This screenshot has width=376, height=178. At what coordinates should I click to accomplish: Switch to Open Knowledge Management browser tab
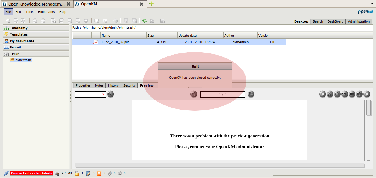pyautogui.click(x=36, y=4)
